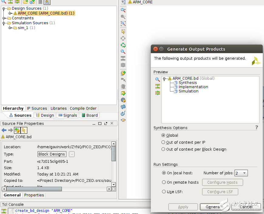This screenshot has height=214, width=264.
Task: Choose Out of context per IP option
Action: click(164, 142)
